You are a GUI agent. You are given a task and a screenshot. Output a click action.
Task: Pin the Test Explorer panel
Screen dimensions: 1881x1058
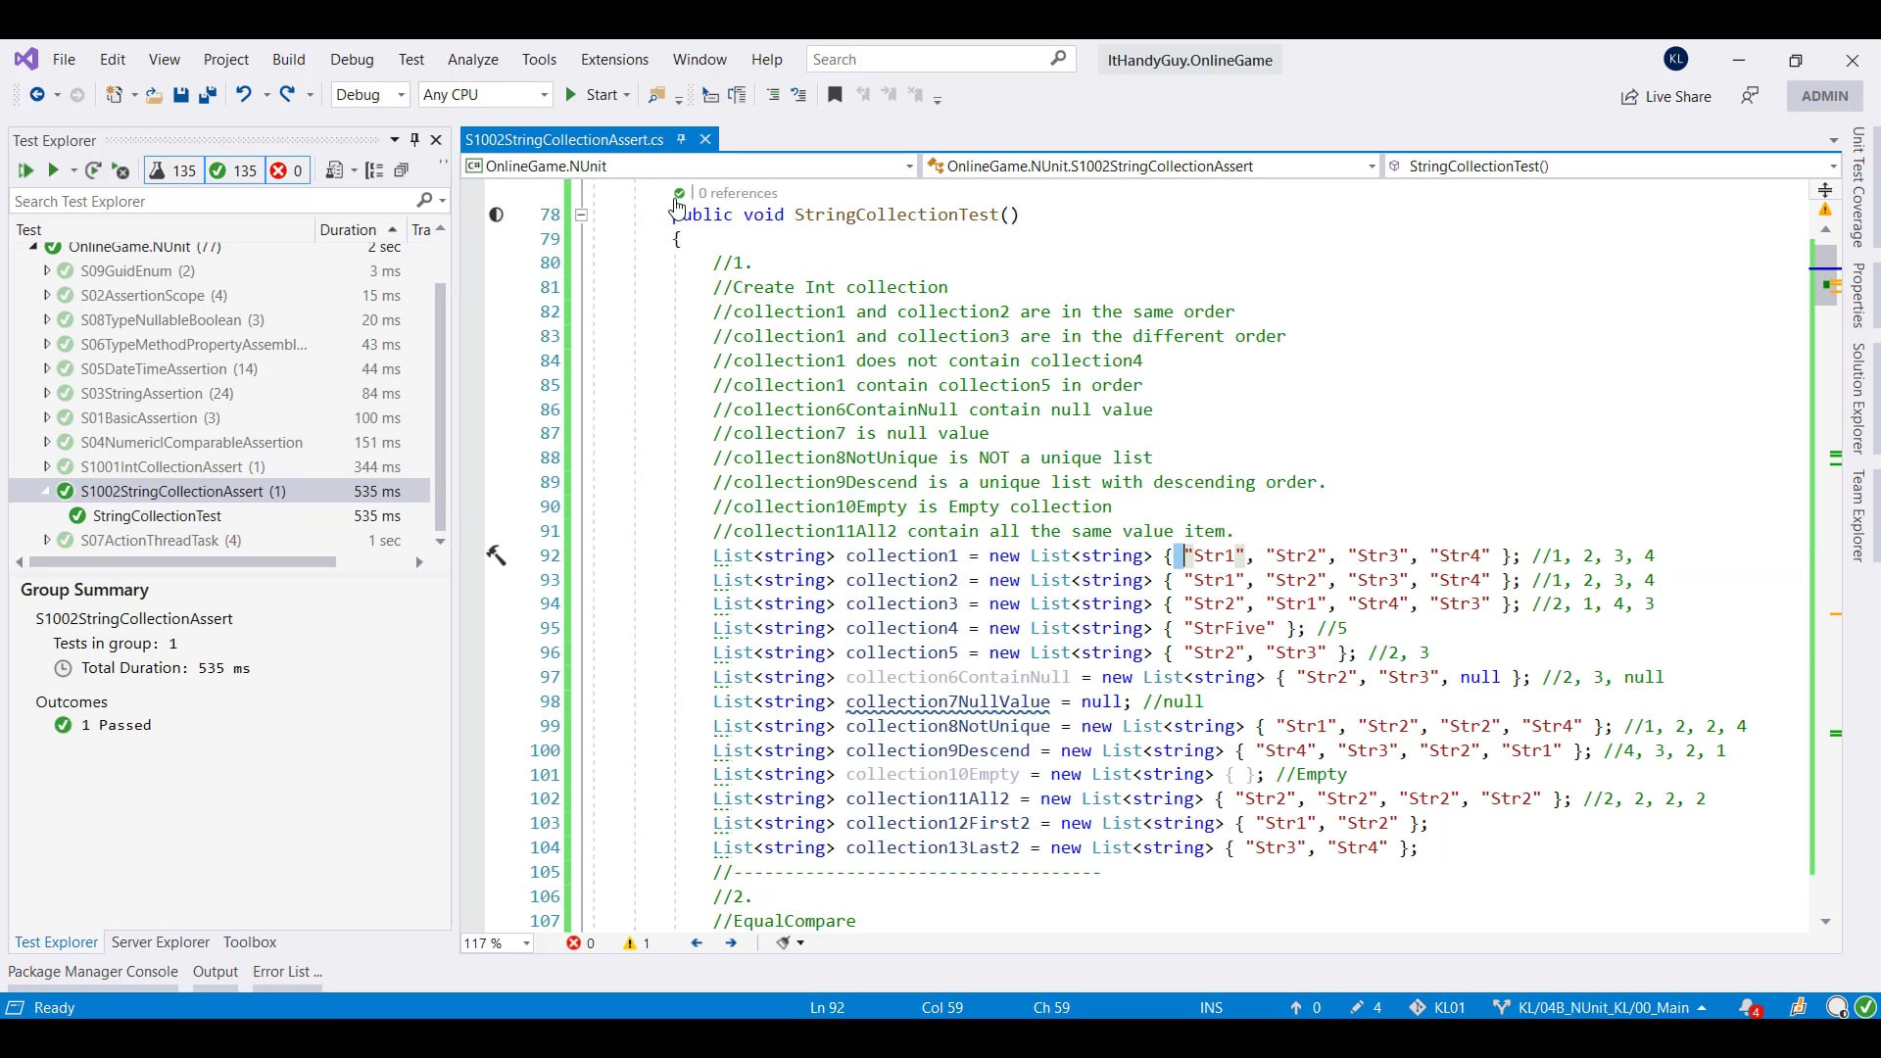pos(414,140)
